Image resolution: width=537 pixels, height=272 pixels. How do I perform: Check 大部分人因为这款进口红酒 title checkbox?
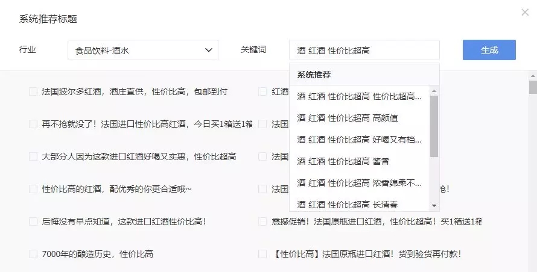point(33,156)
